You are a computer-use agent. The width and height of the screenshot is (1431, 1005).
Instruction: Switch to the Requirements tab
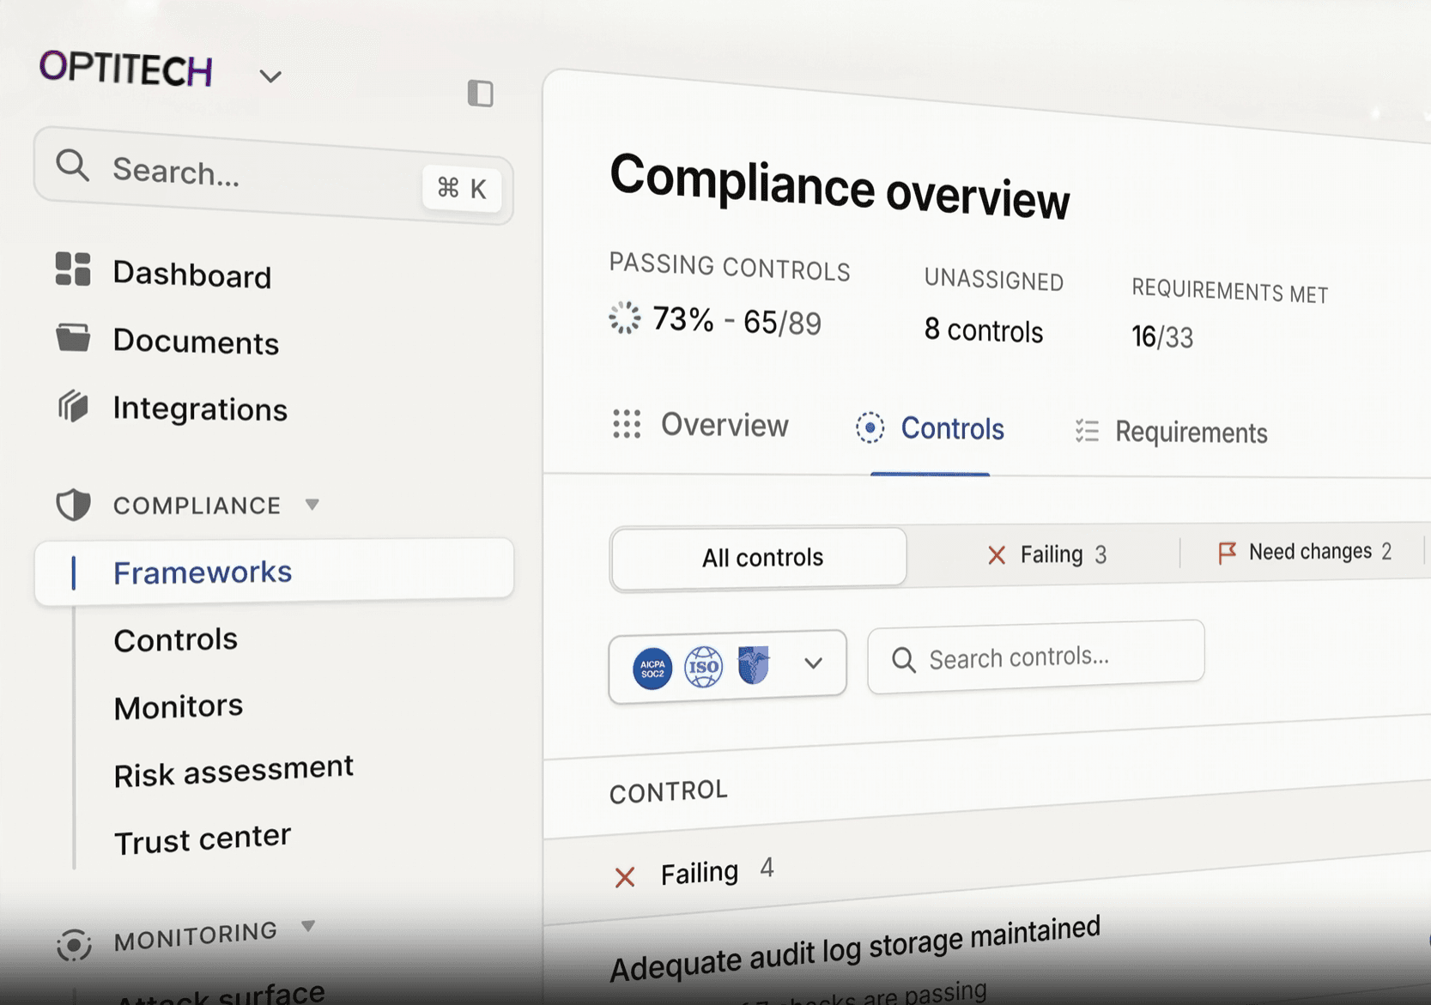click(x=1171, y=432)
